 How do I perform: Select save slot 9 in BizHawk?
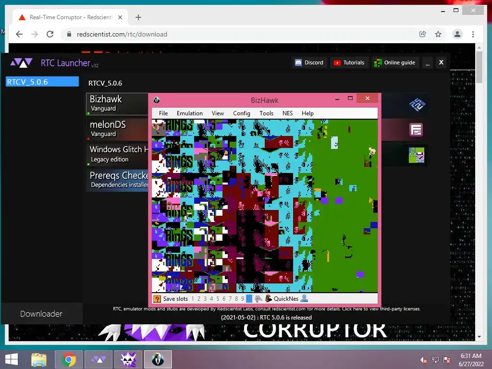[x=243, y=299]
